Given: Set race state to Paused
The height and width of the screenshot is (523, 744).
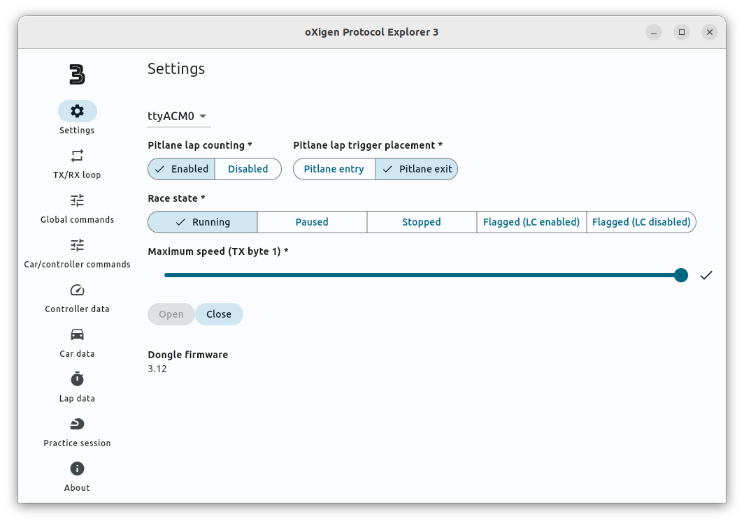Looking at the screenshot, I should (312, 221).
